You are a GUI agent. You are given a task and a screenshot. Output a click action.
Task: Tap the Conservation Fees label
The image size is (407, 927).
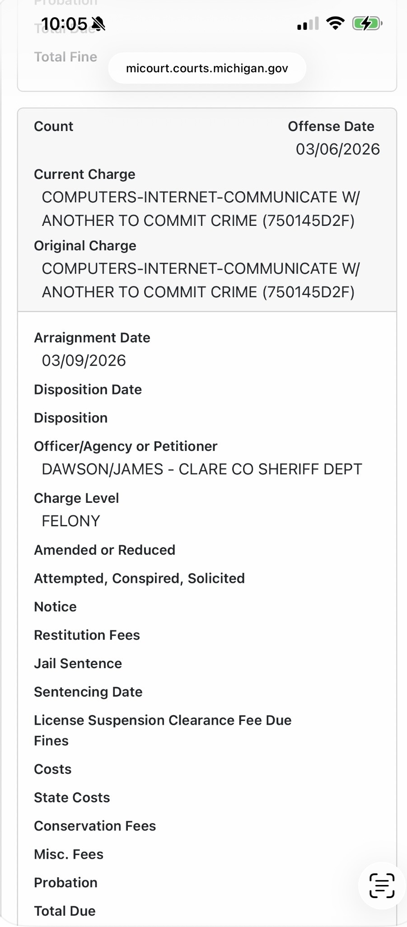pyautogui.click(x=95, y=826)
